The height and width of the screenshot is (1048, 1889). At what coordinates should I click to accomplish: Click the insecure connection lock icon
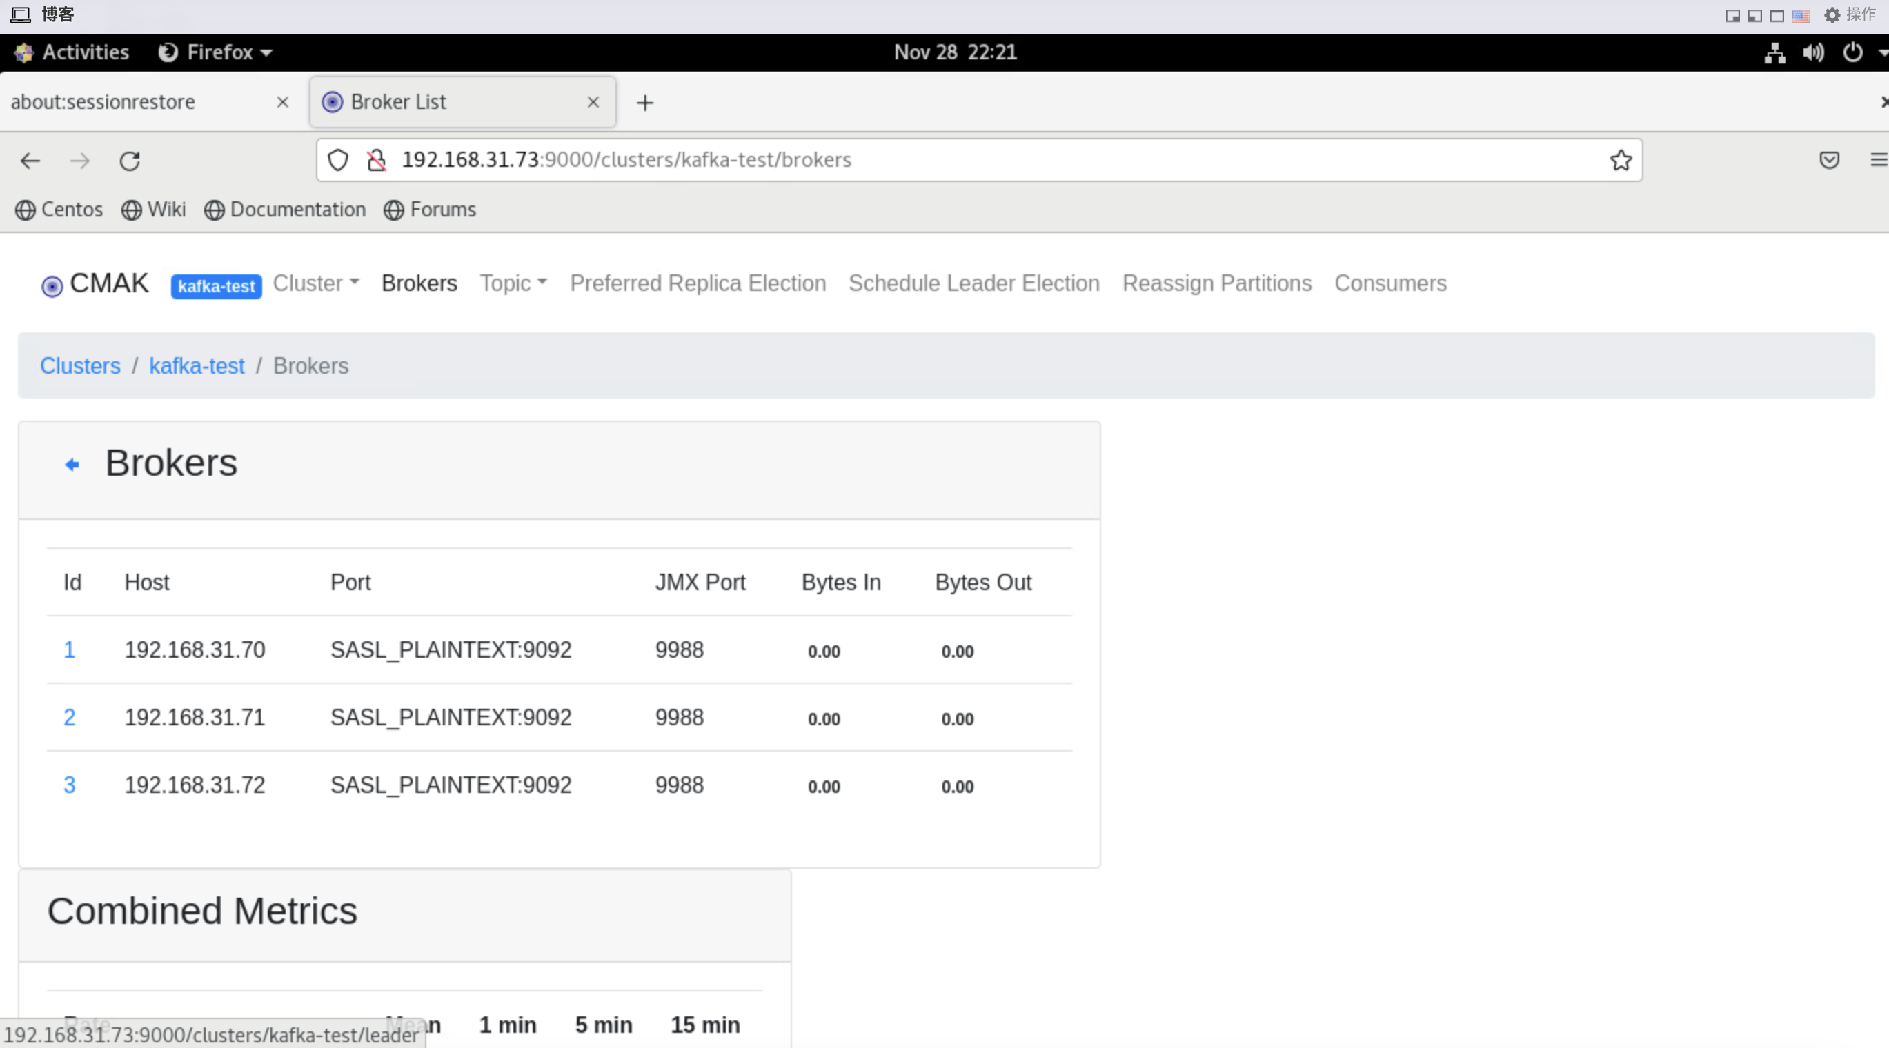(x=376, y=160)
